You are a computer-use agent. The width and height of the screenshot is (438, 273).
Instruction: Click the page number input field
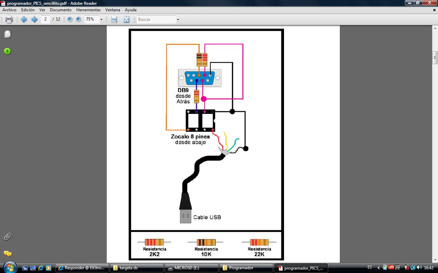click(46, 19)
